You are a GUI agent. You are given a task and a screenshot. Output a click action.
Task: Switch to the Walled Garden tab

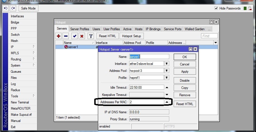pyautogui.click(x=195, y=29)
